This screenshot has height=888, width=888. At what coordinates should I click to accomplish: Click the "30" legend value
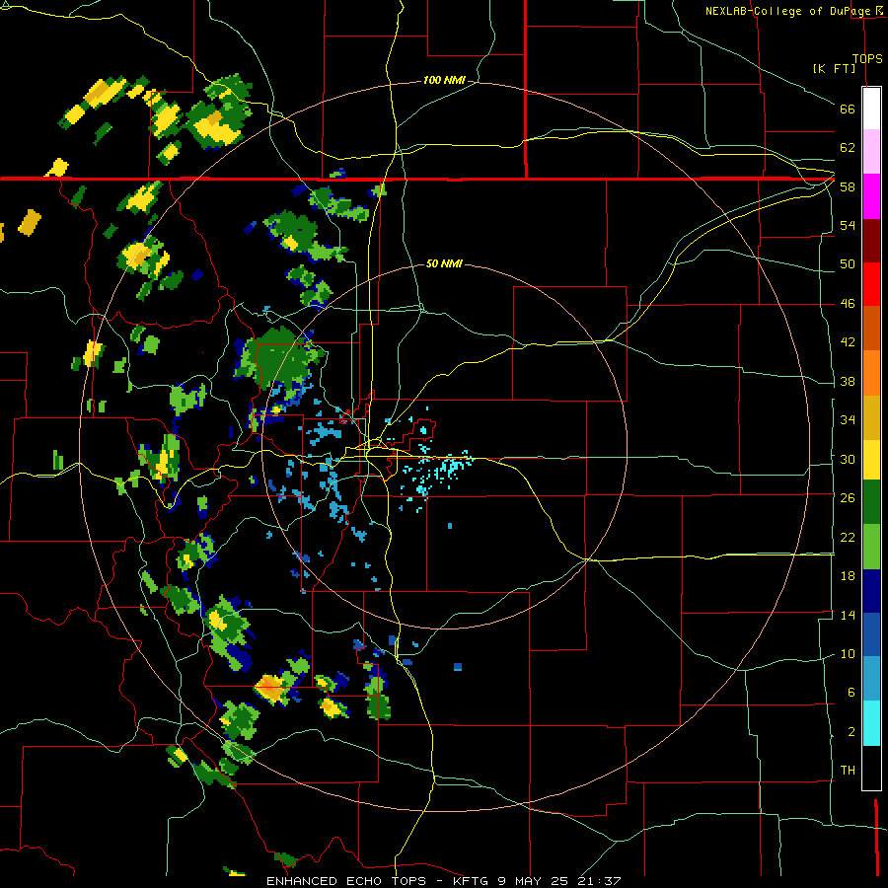[x=848, y=459]
